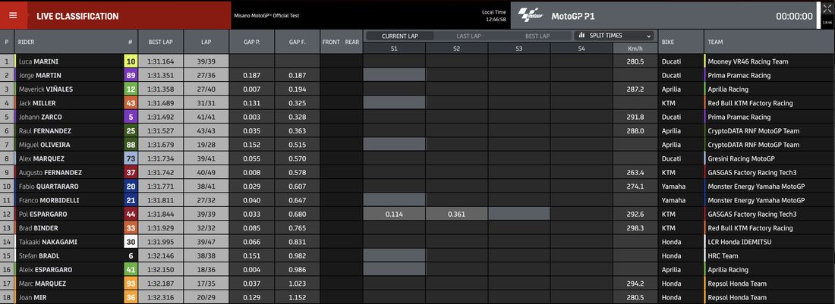Click the MotoGP logo

531,15
